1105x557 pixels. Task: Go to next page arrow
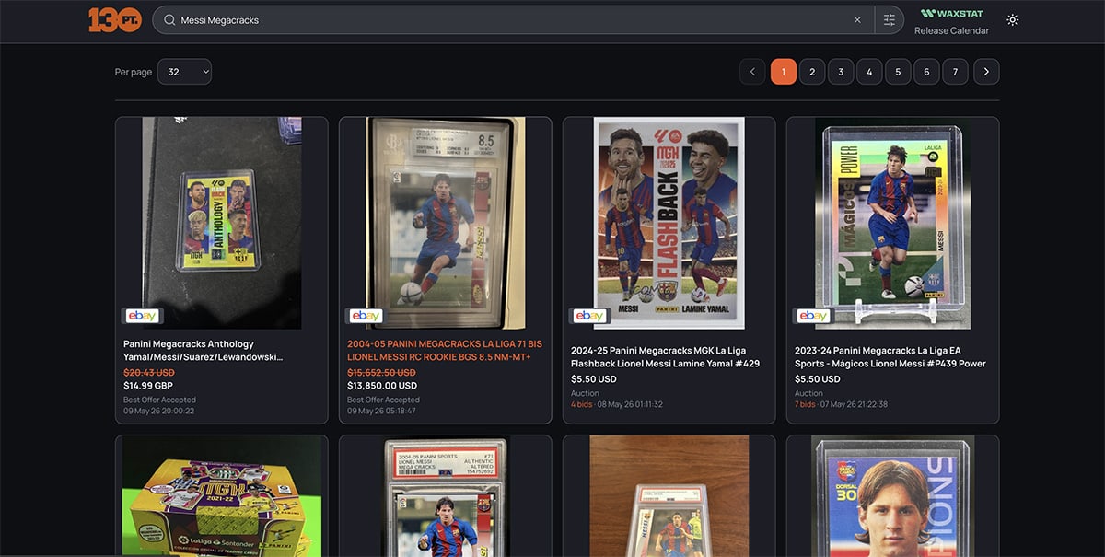(986, 72)
